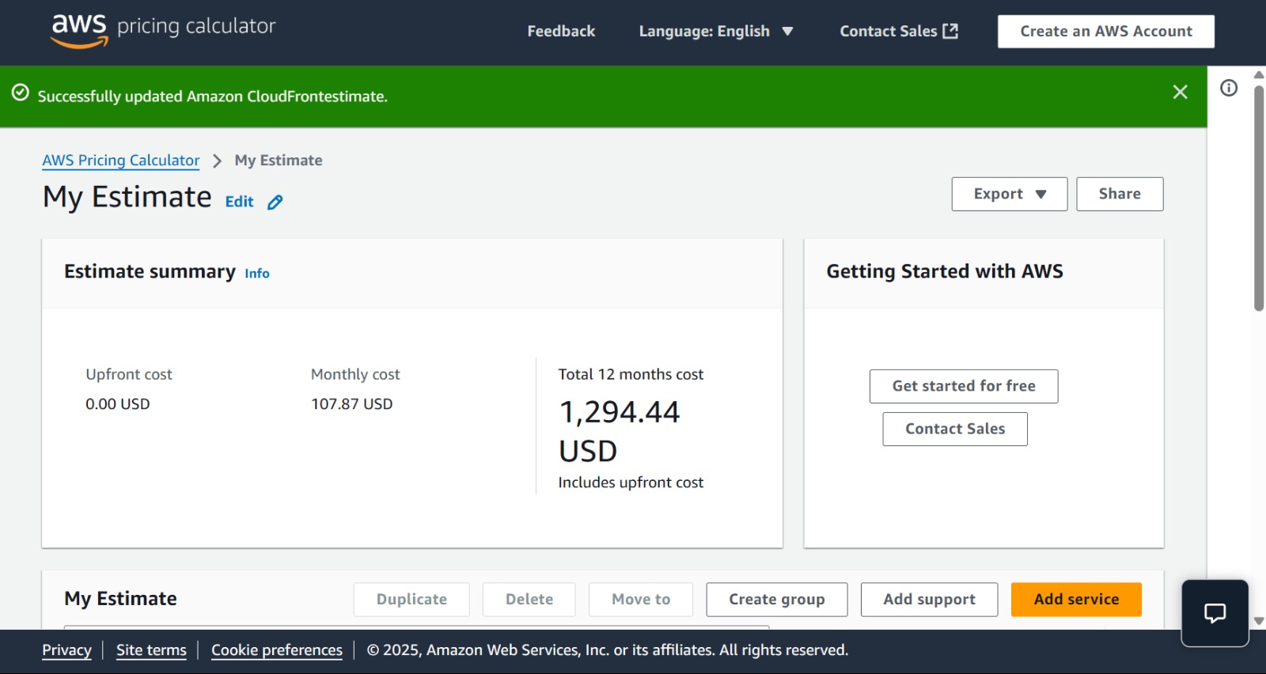This screenshot has width=1266, height=674.
Task: Follow the AWS Pricing Calculator breadcrumb link
Action: 121,161
